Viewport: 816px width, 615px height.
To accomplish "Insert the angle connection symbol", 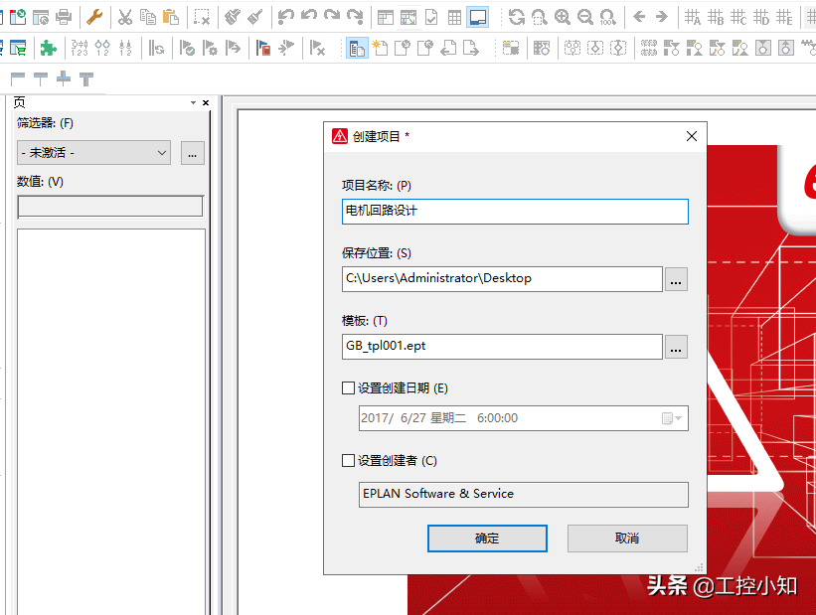I will point(18,79).
